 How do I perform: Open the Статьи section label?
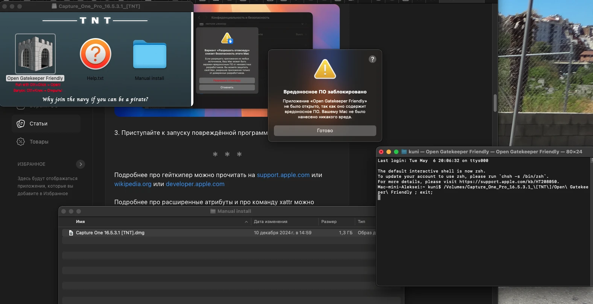[x=39, y=124]
